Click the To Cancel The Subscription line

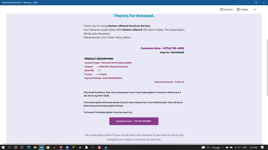pos(108,112)
